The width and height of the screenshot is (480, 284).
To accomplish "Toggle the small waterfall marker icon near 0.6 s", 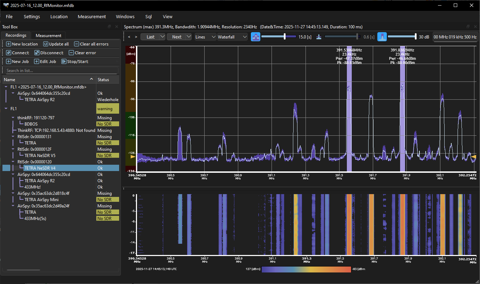I will click(319, 36).
